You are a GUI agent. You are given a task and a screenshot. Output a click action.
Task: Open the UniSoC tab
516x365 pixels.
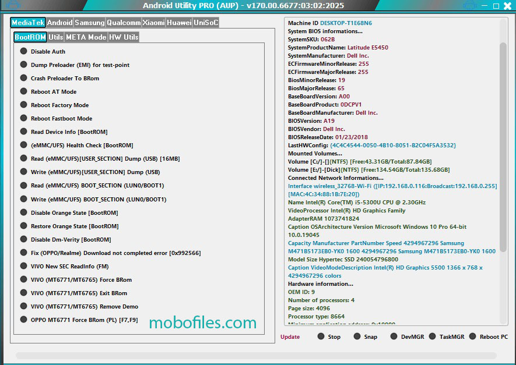(206, 22)
